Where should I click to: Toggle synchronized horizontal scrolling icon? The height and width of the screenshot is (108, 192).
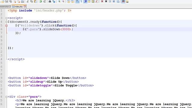(72, 1)
